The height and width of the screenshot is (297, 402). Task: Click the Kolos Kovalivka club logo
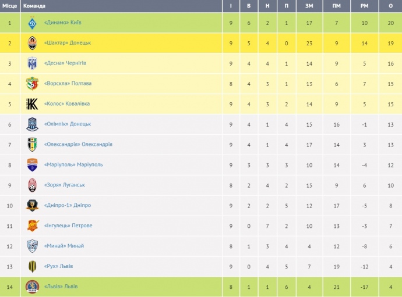33,104
